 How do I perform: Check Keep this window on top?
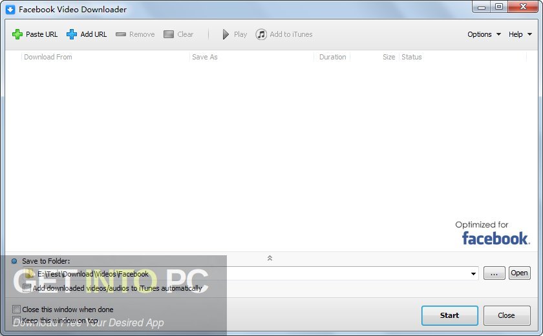[16, 320]
